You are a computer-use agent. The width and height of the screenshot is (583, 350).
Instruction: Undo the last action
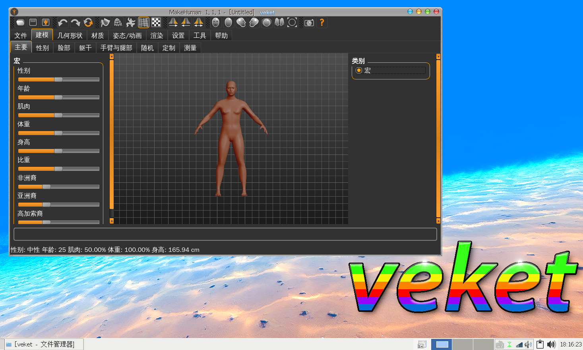pyautogui.click(x=63, y=23)
